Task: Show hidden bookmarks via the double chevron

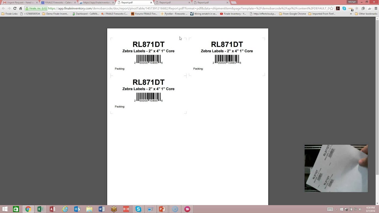Action: (351, 14)
